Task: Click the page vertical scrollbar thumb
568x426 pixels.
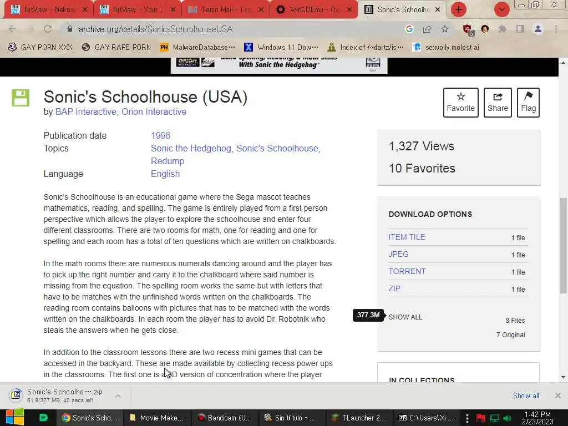Action: pos(563,246)
